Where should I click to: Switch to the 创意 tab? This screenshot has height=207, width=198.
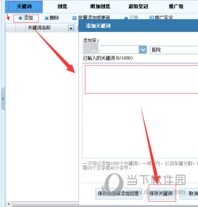[x=62, y=7]
